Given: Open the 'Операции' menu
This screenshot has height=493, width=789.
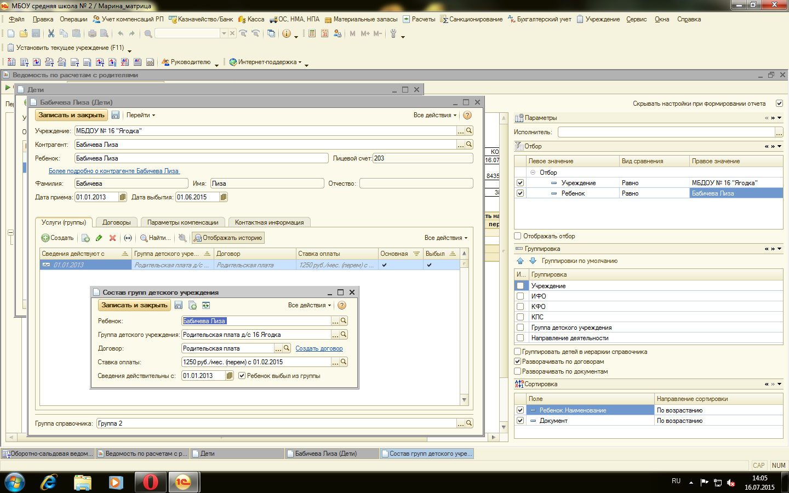Looking at the screenshot, I should click(x=73, y=19).
